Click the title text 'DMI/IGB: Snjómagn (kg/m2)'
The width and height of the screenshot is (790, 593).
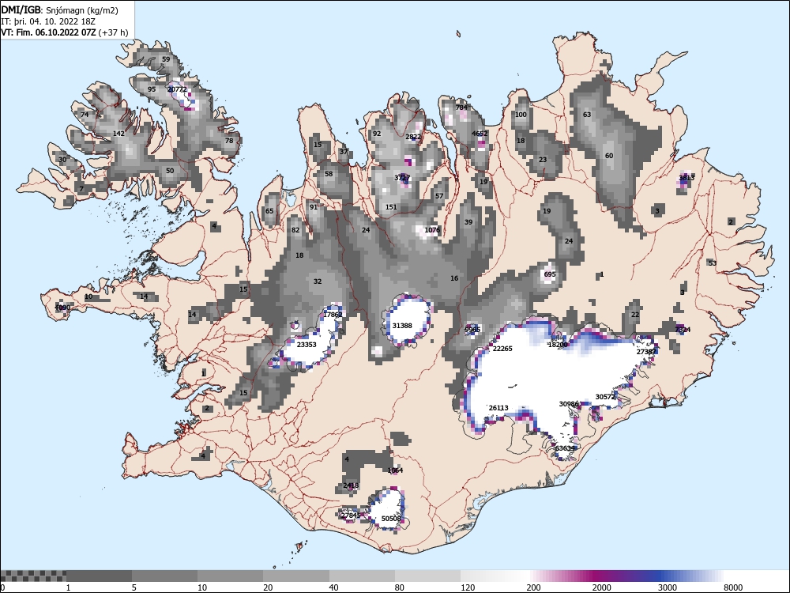(59, 10)
